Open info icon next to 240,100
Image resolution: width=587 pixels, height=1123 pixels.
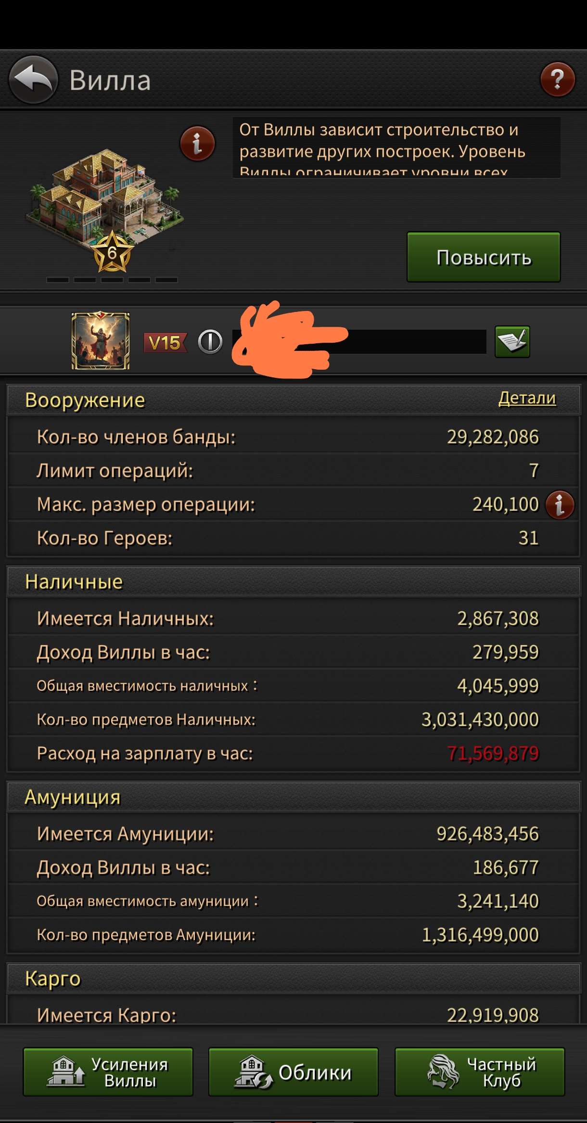560,505
